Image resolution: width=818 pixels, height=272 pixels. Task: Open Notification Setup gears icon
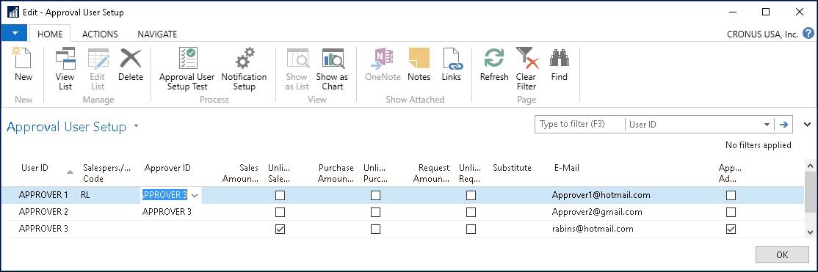pyautogui.click(x=244, y=58)
